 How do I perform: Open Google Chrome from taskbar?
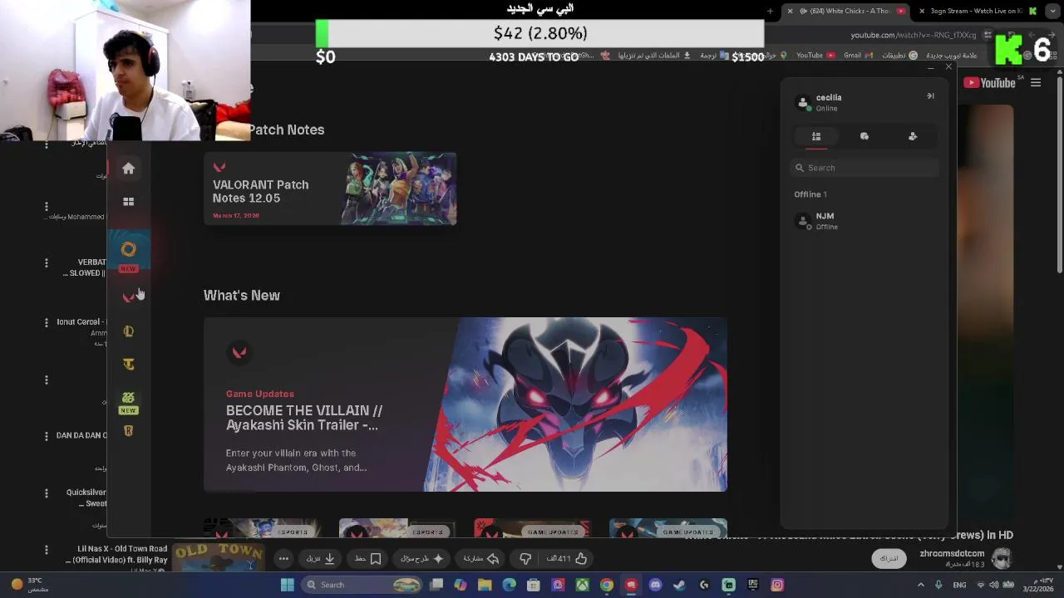point(607,585)
